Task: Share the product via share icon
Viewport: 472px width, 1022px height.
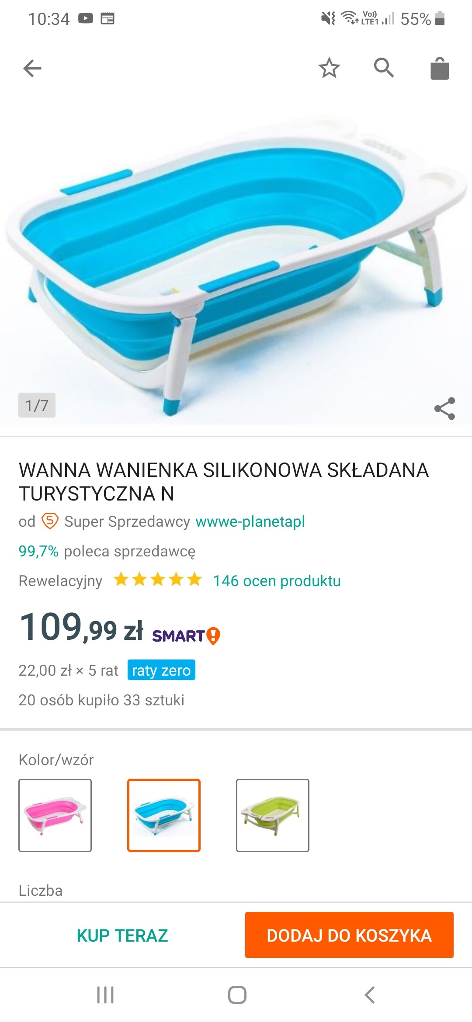Action: [444, 408]
